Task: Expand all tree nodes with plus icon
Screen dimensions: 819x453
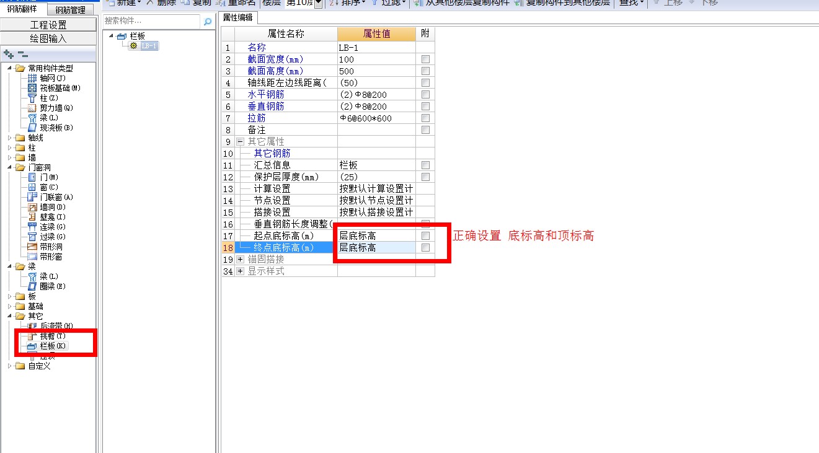Action: (8, 55)
